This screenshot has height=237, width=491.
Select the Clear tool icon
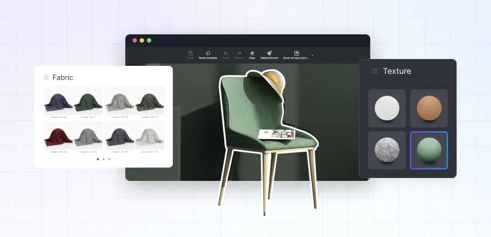tap(252, 53)
